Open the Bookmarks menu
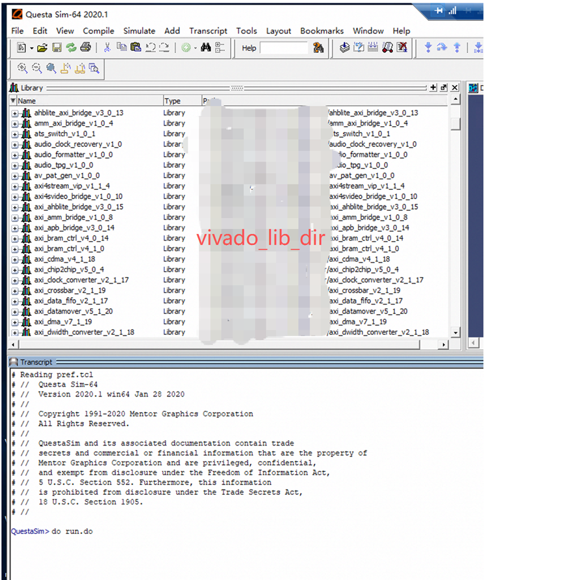 (x=322, y=31)
